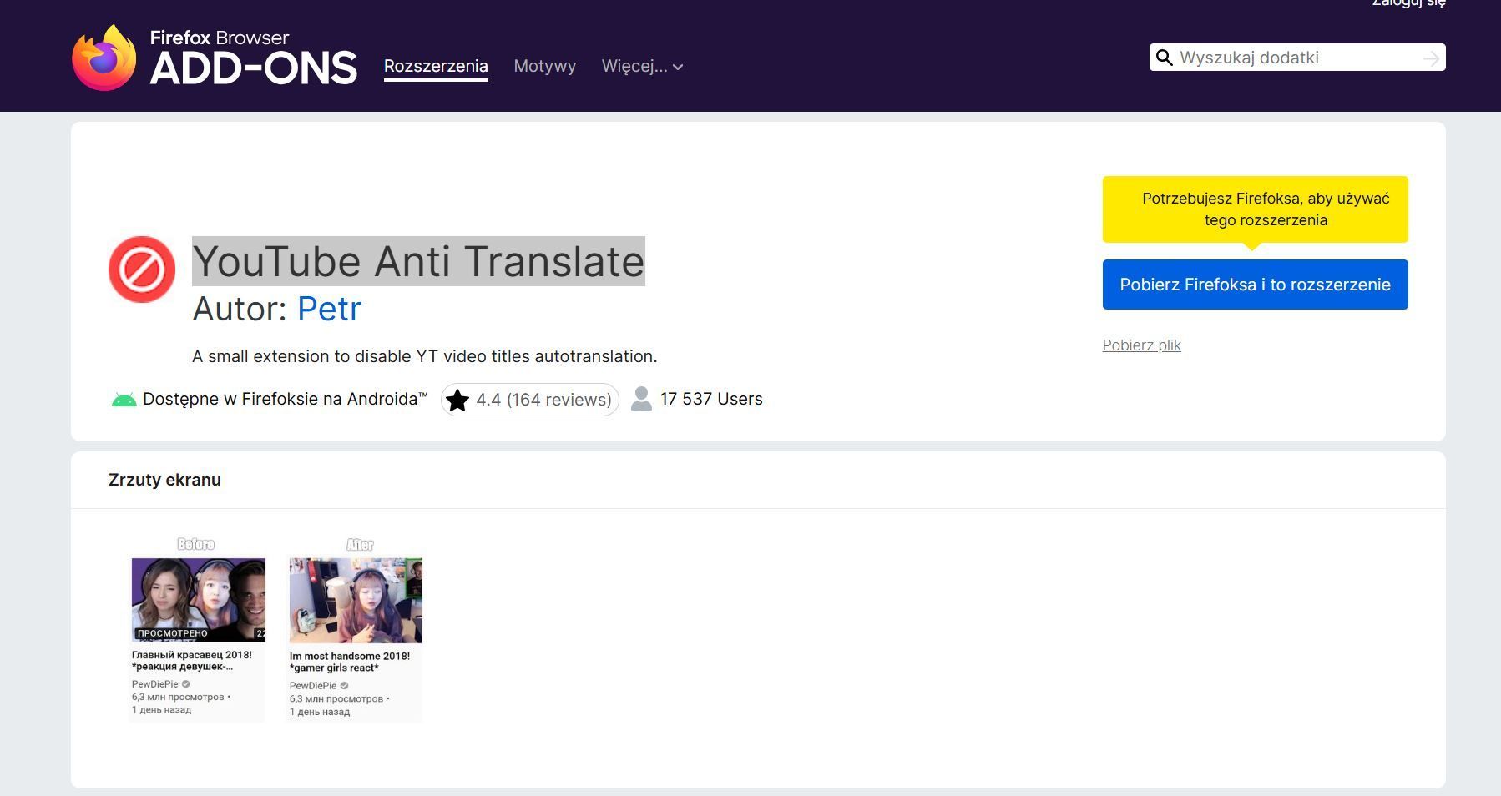The width and height of the screenshot is (1501, 796).
Task: Click the red YouTube Anti Translate icon
Action: [142, 269]
